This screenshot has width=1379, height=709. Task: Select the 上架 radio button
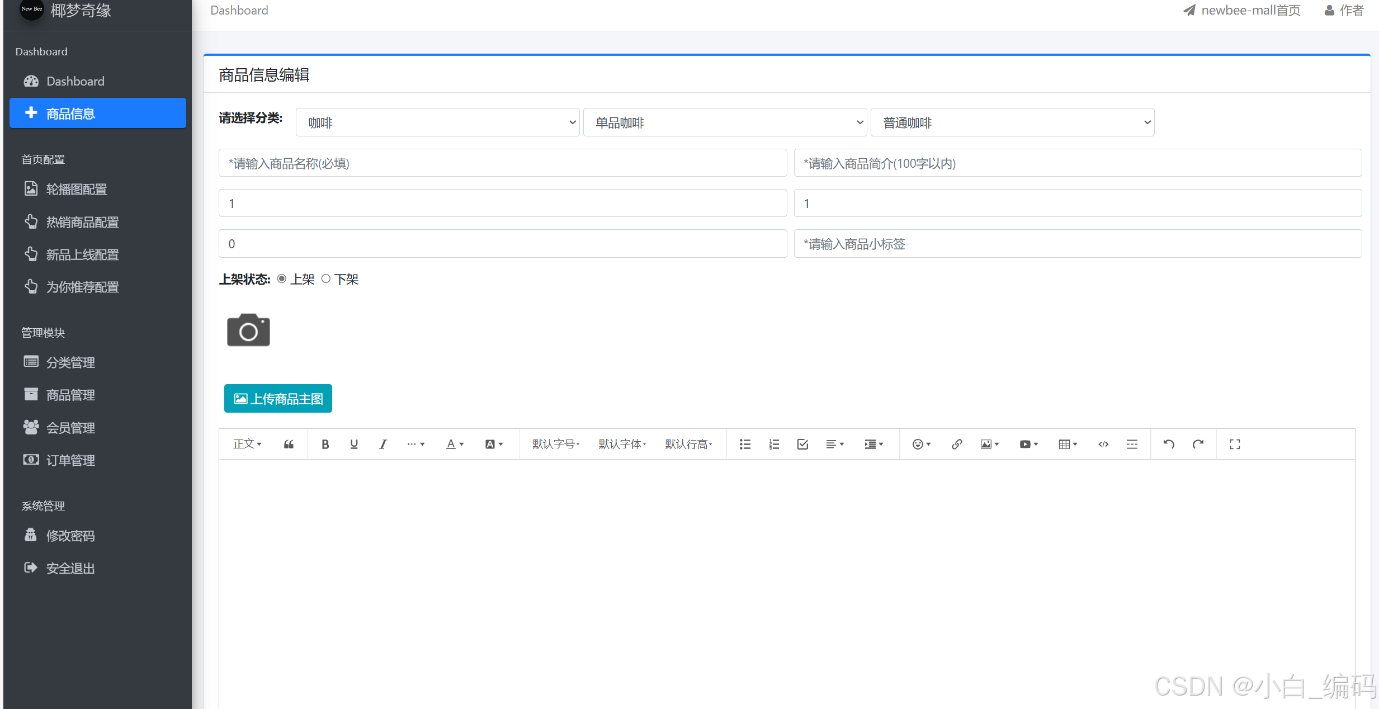pyautogui.click(x=282, y=278)
